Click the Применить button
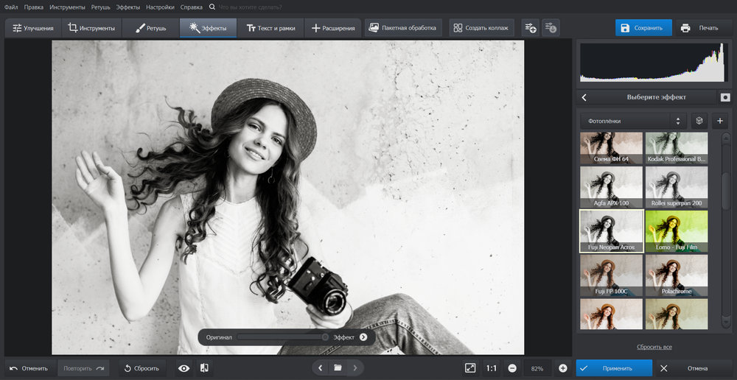The height and width of the screenshot is (380, 737). click(x=614, y=368)
